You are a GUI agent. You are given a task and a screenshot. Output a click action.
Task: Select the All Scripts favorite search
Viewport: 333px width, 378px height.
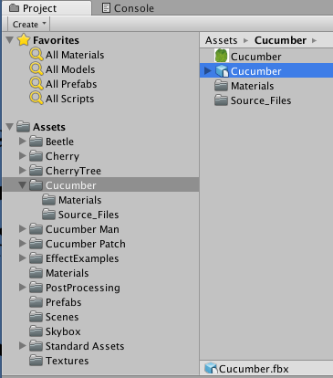(x=69, y=99)
